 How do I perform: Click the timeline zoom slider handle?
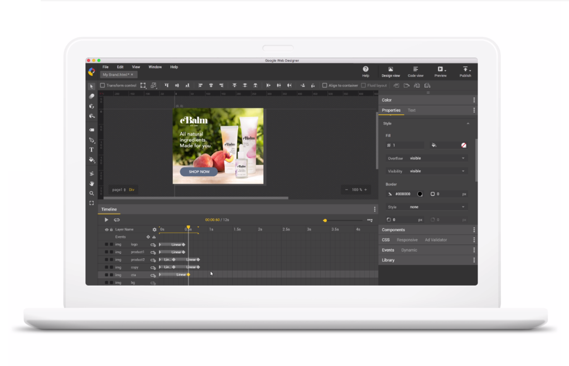tap(325, 220)
